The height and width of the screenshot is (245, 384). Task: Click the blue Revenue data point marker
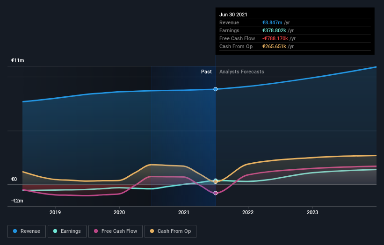[216, 89]
